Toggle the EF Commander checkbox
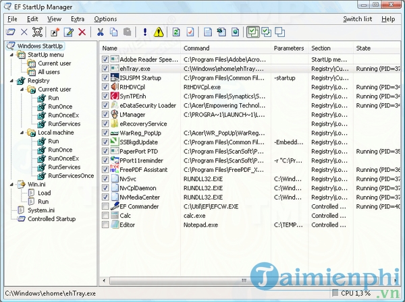 tap(105, 206)
